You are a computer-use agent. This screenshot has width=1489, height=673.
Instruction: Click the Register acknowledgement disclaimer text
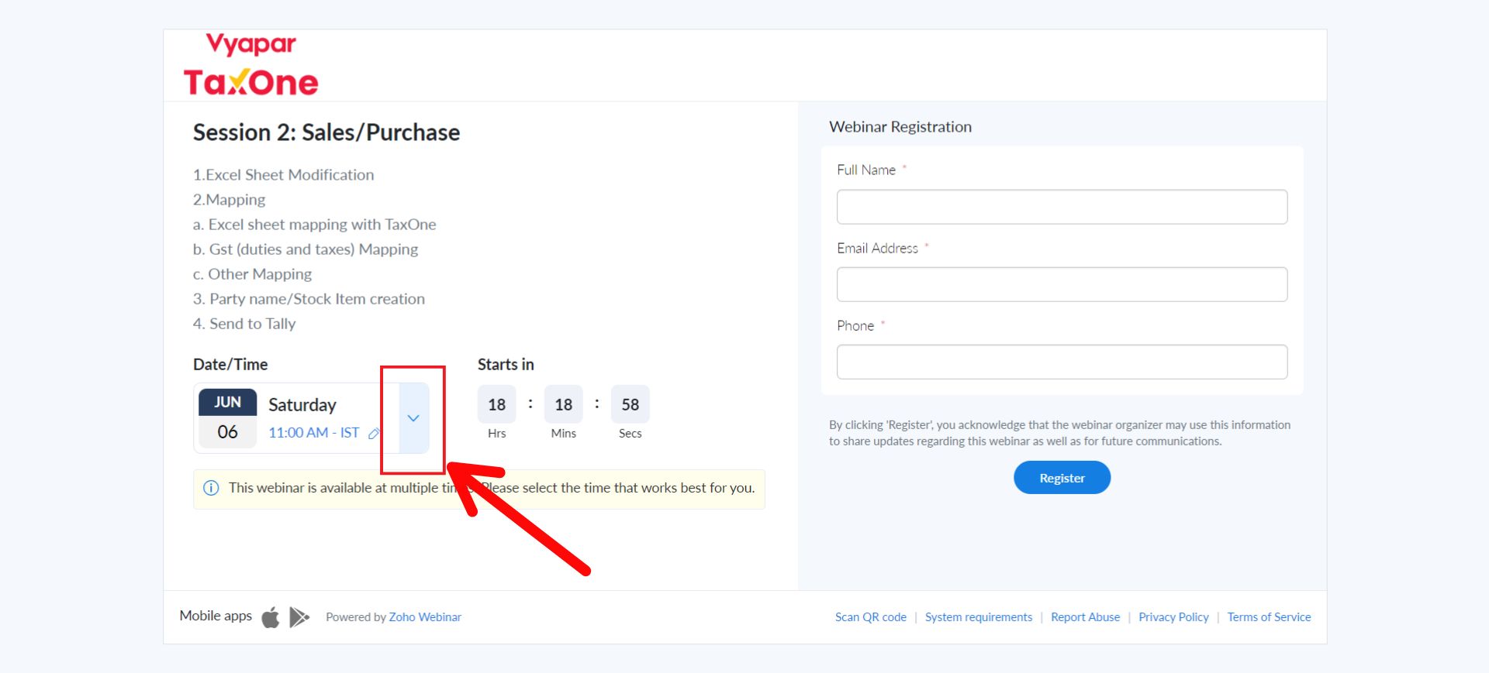point(1059,433)
